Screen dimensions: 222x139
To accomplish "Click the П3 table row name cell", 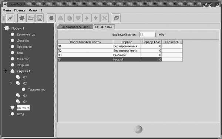I will coord(85,55).
